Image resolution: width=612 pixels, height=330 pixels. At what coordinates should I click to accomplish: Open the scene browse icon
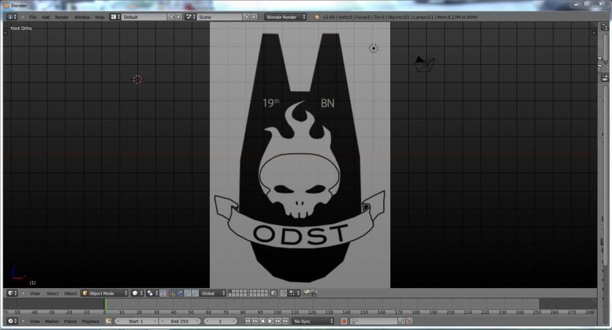point(190,17)
